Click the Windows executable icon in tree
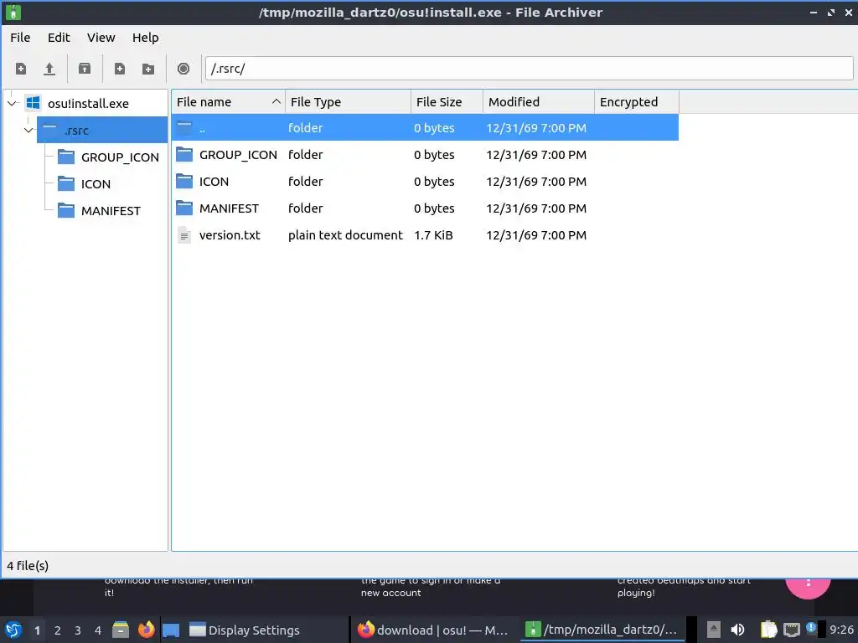Image resolution: width=858 pixels, height=643 pixels. pyautogui.click(x=33, y=103)
